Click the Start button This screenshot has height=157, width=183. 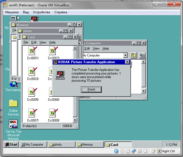point(11,145)
